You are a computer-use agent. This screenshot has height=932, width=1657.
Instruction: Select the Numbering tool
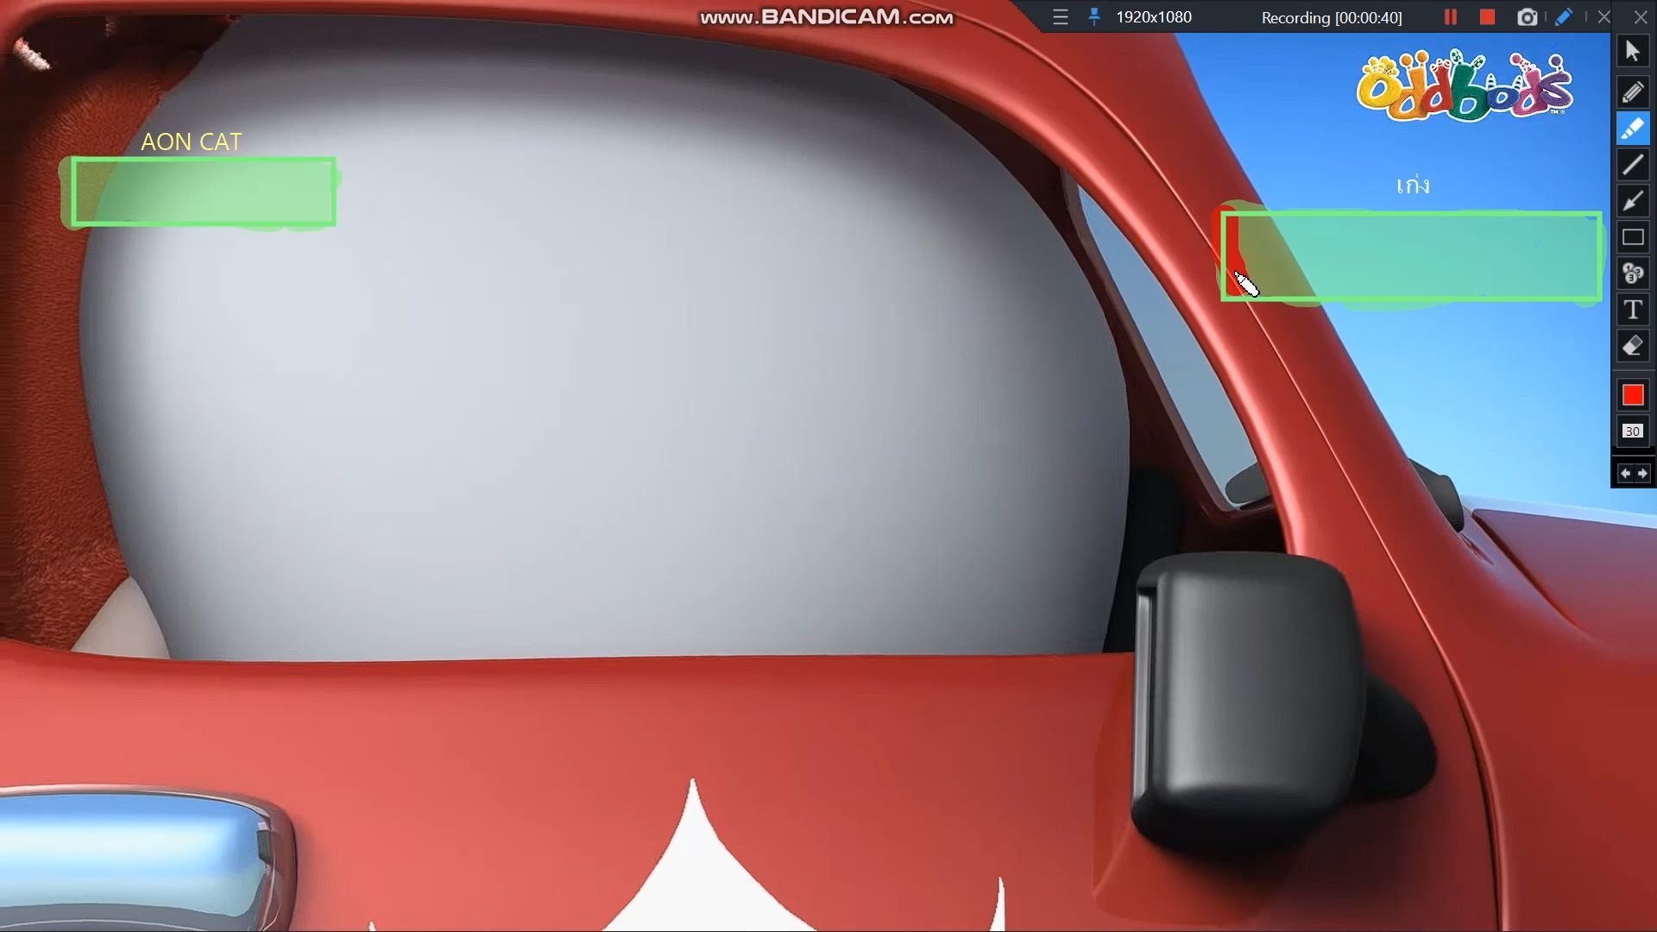[1632, 274]
